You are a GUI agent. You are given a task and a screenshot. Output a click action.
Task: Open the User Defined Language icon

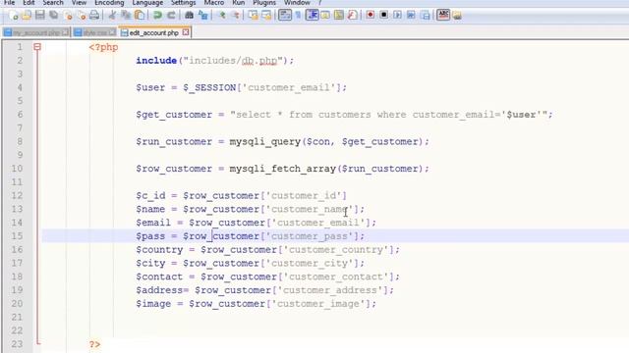pos(325,16)
